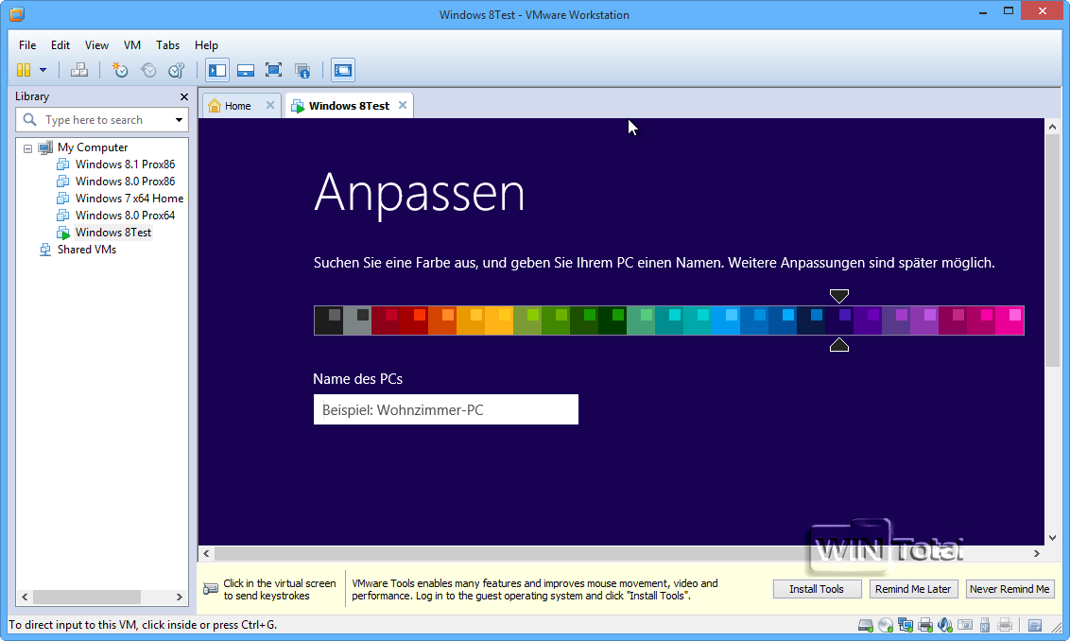Image resolution: width=1070 pixels, height=641 pixels.
Task: Click Never Remind Me button
Action: (x=1010, y=589)
